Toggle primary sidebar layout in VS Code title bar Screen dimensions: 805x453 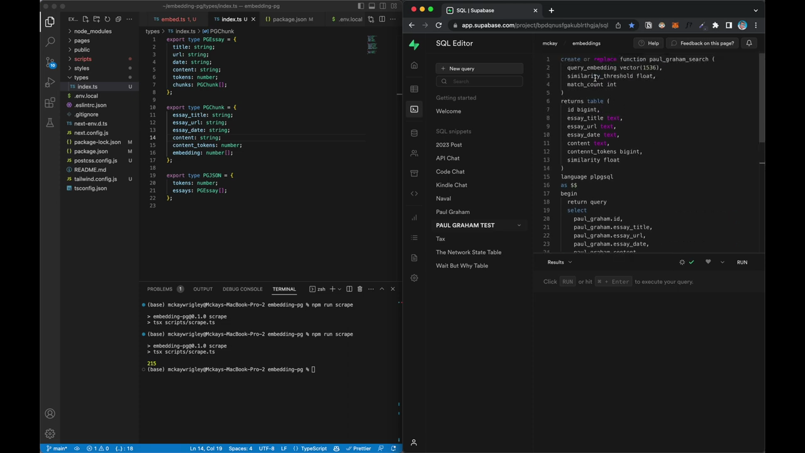click(361, 6)
